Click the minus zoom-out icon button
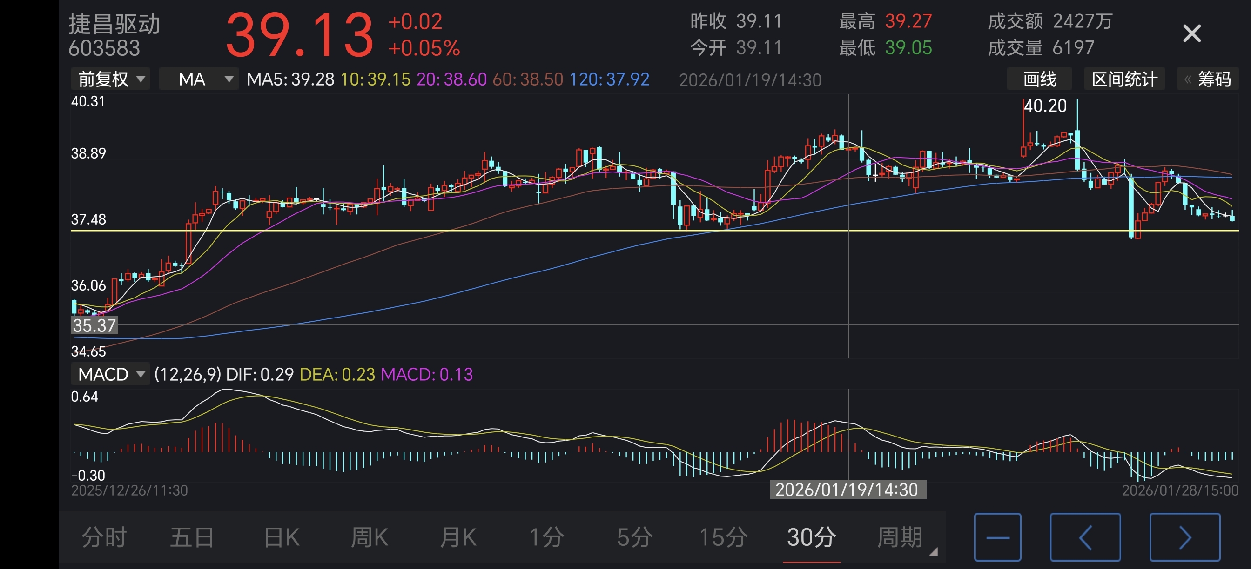 pos(997,537)
